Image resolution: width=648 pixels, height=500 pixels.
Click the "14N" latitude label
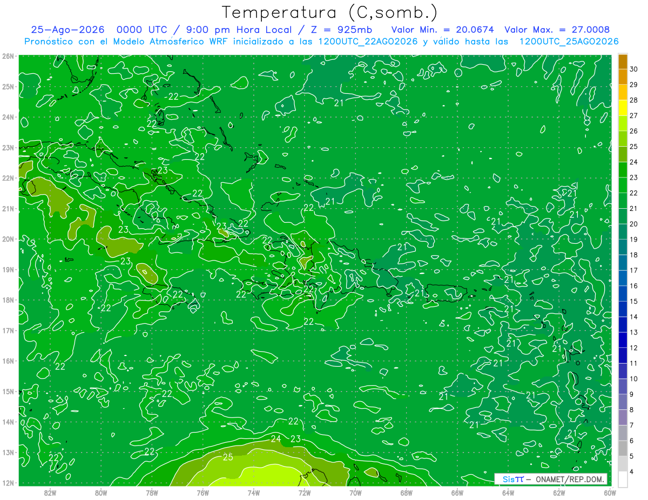tap(8, 422)
